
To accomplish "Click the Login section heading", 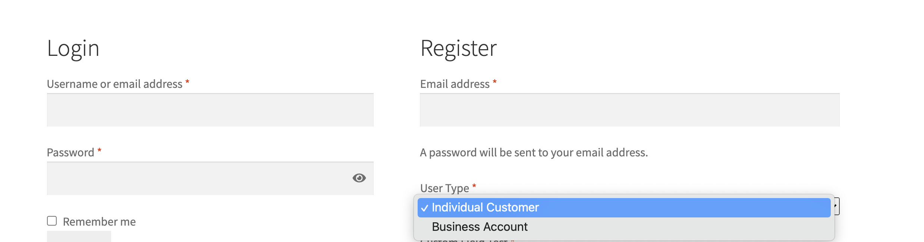I will click(73, 48).
